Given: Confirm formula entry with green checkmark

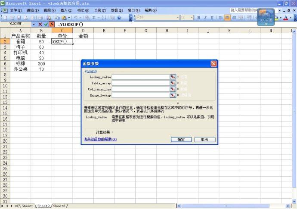Looking at the screenshot, I should click(x=46, y=24).
